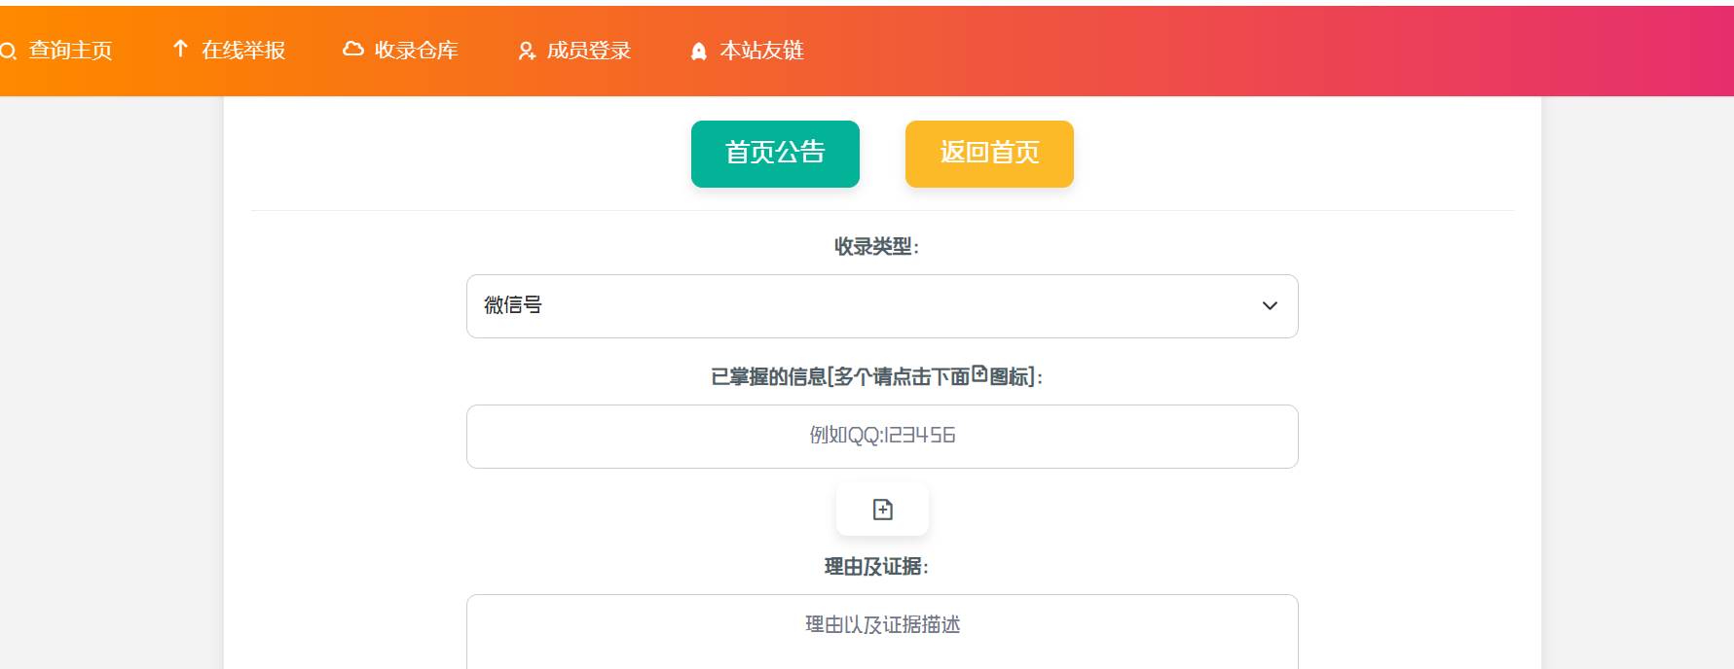Click into the 理由以及证据描述 text area

[x=882, y=632]
